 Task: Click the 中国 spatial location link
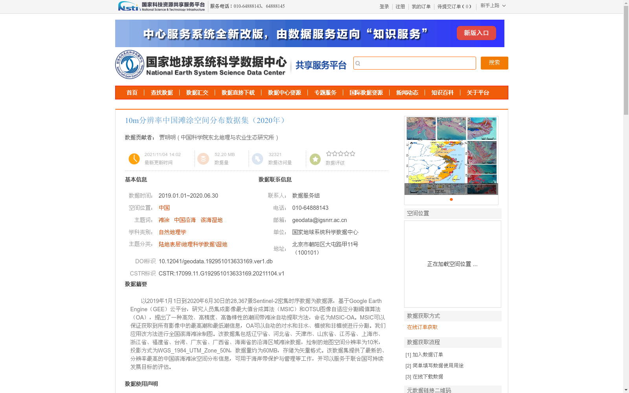[164, 208]
